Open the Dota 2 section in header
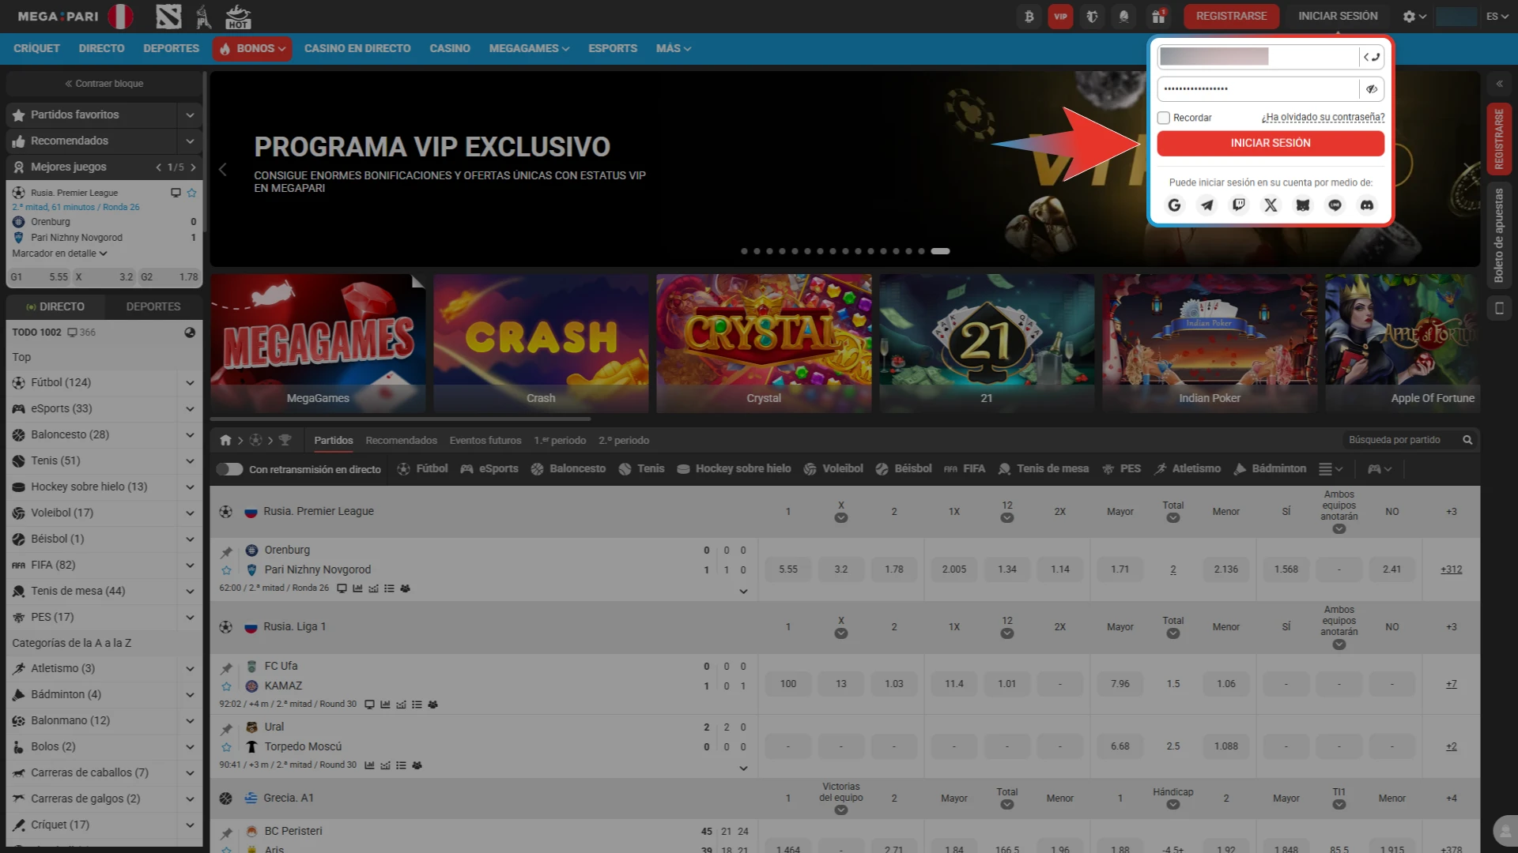1518x853 pixels. point(1092,16)
